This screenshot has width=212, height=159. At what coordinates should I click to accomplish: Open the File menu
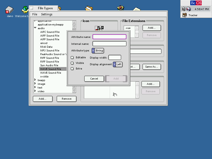[35, 14]
